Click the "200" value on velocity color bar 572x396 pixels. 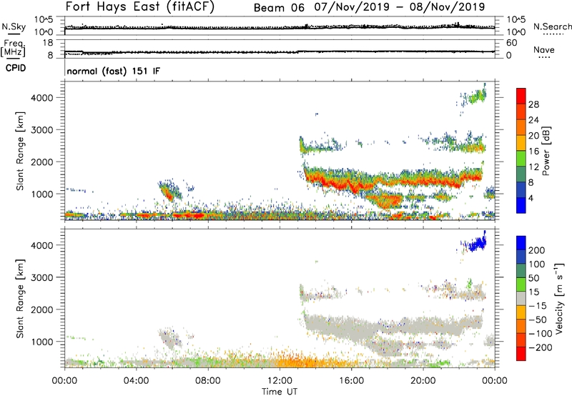[537, 250]
